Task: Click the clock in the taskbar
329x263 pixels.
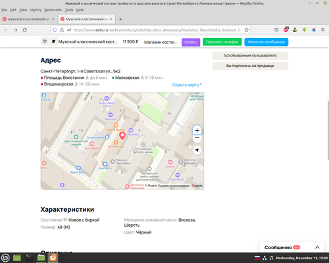Action: (x=301, y=258)
